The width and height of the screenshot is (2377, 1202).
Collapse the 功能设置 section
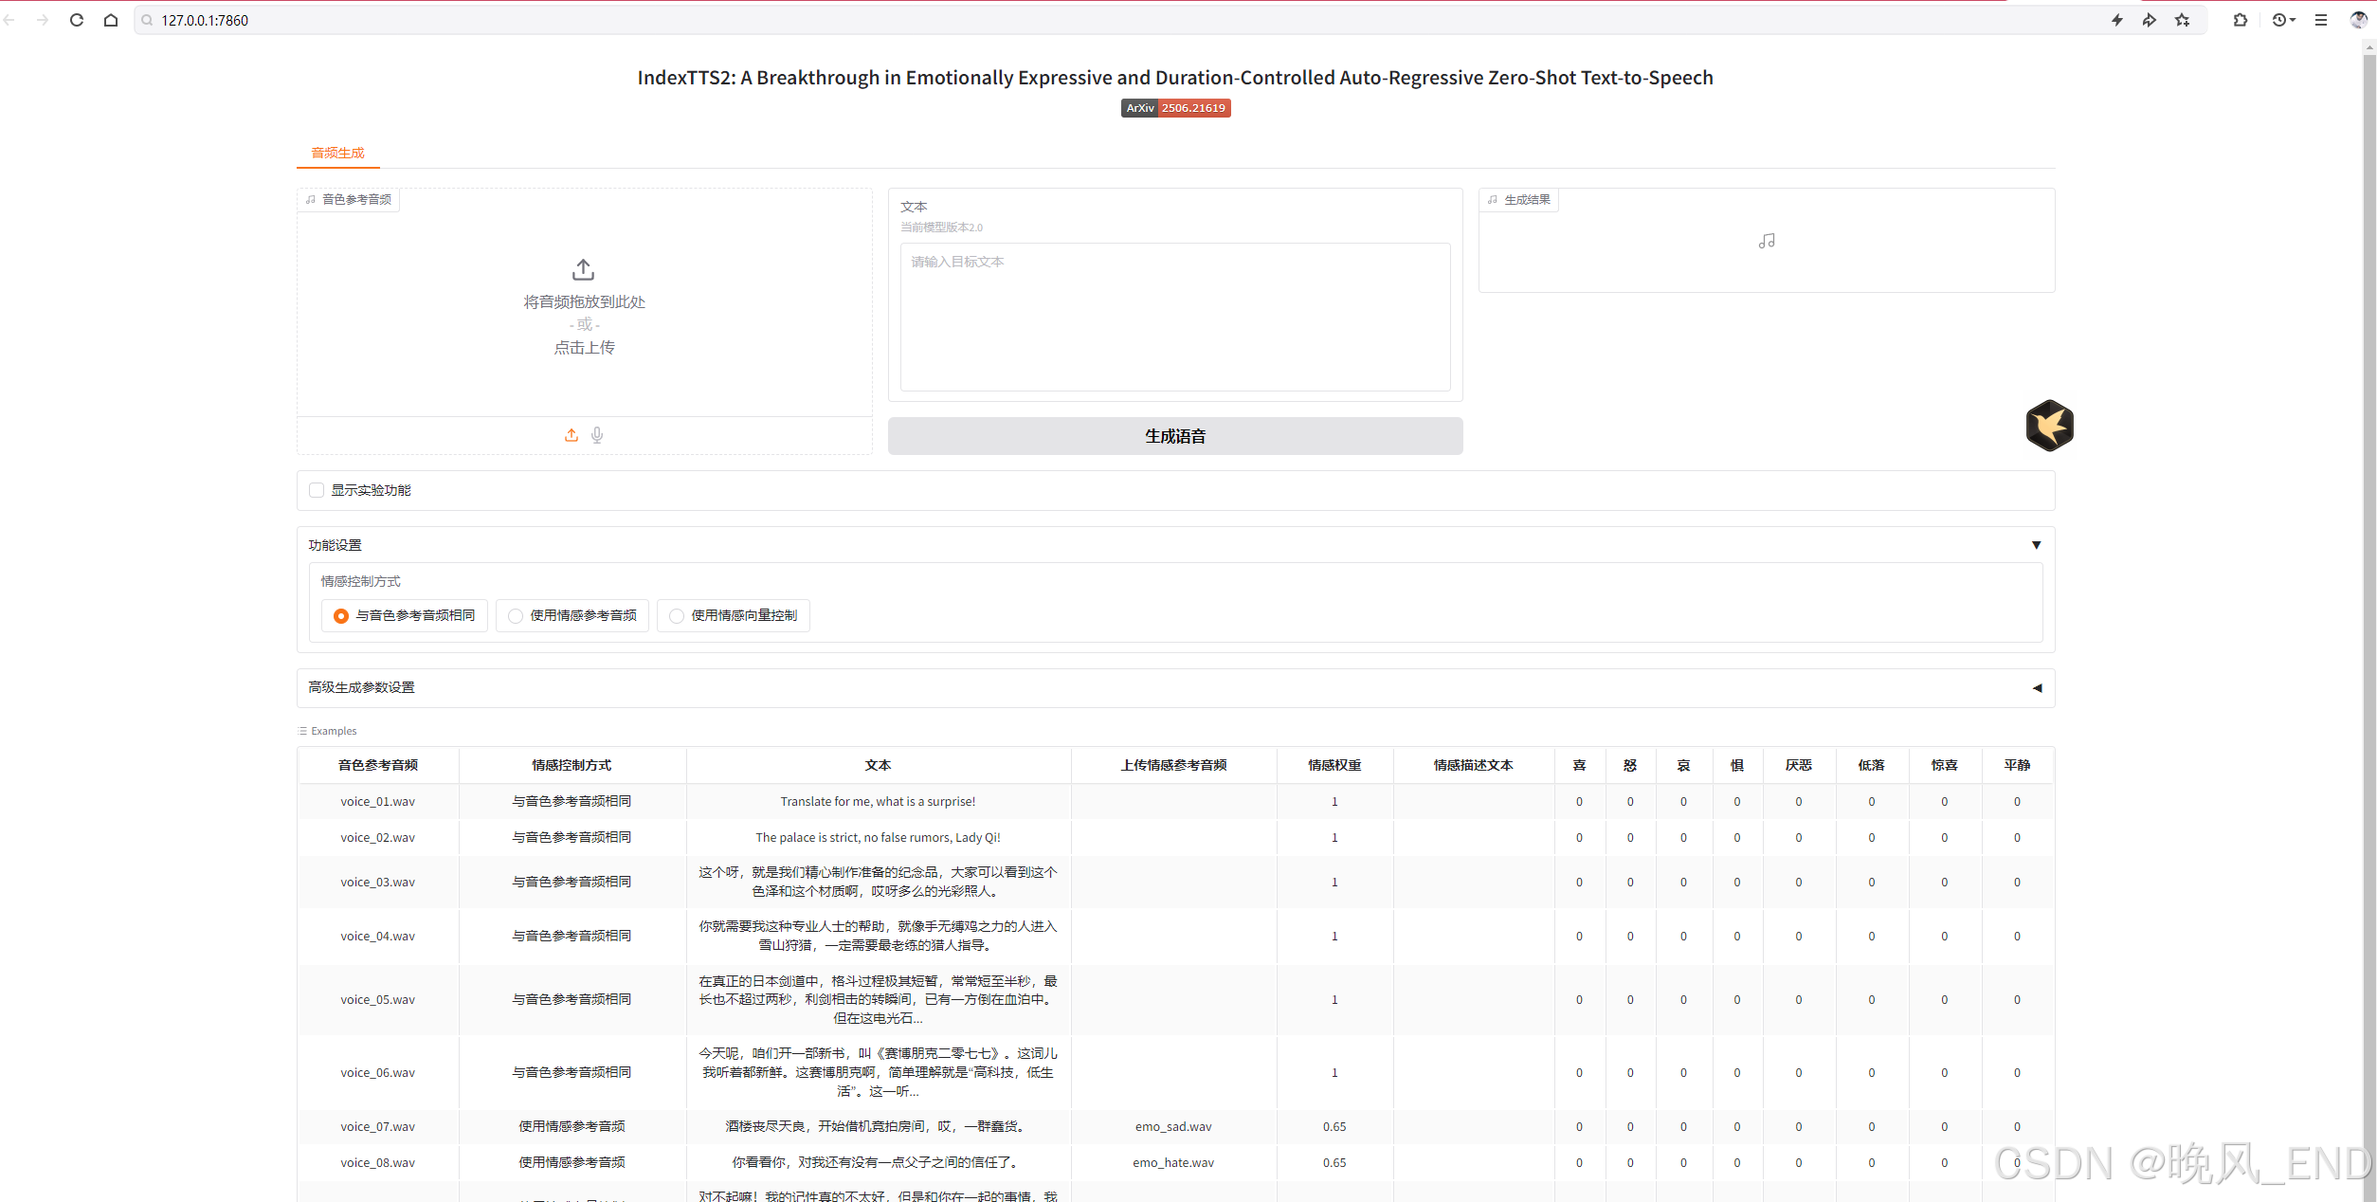click(2036, 545)
